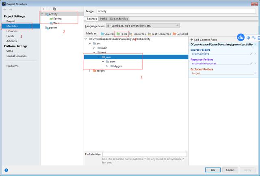Screen dimensions: 260x176
Task: Select the src folder in tree
Action: (x=97, y=43)
